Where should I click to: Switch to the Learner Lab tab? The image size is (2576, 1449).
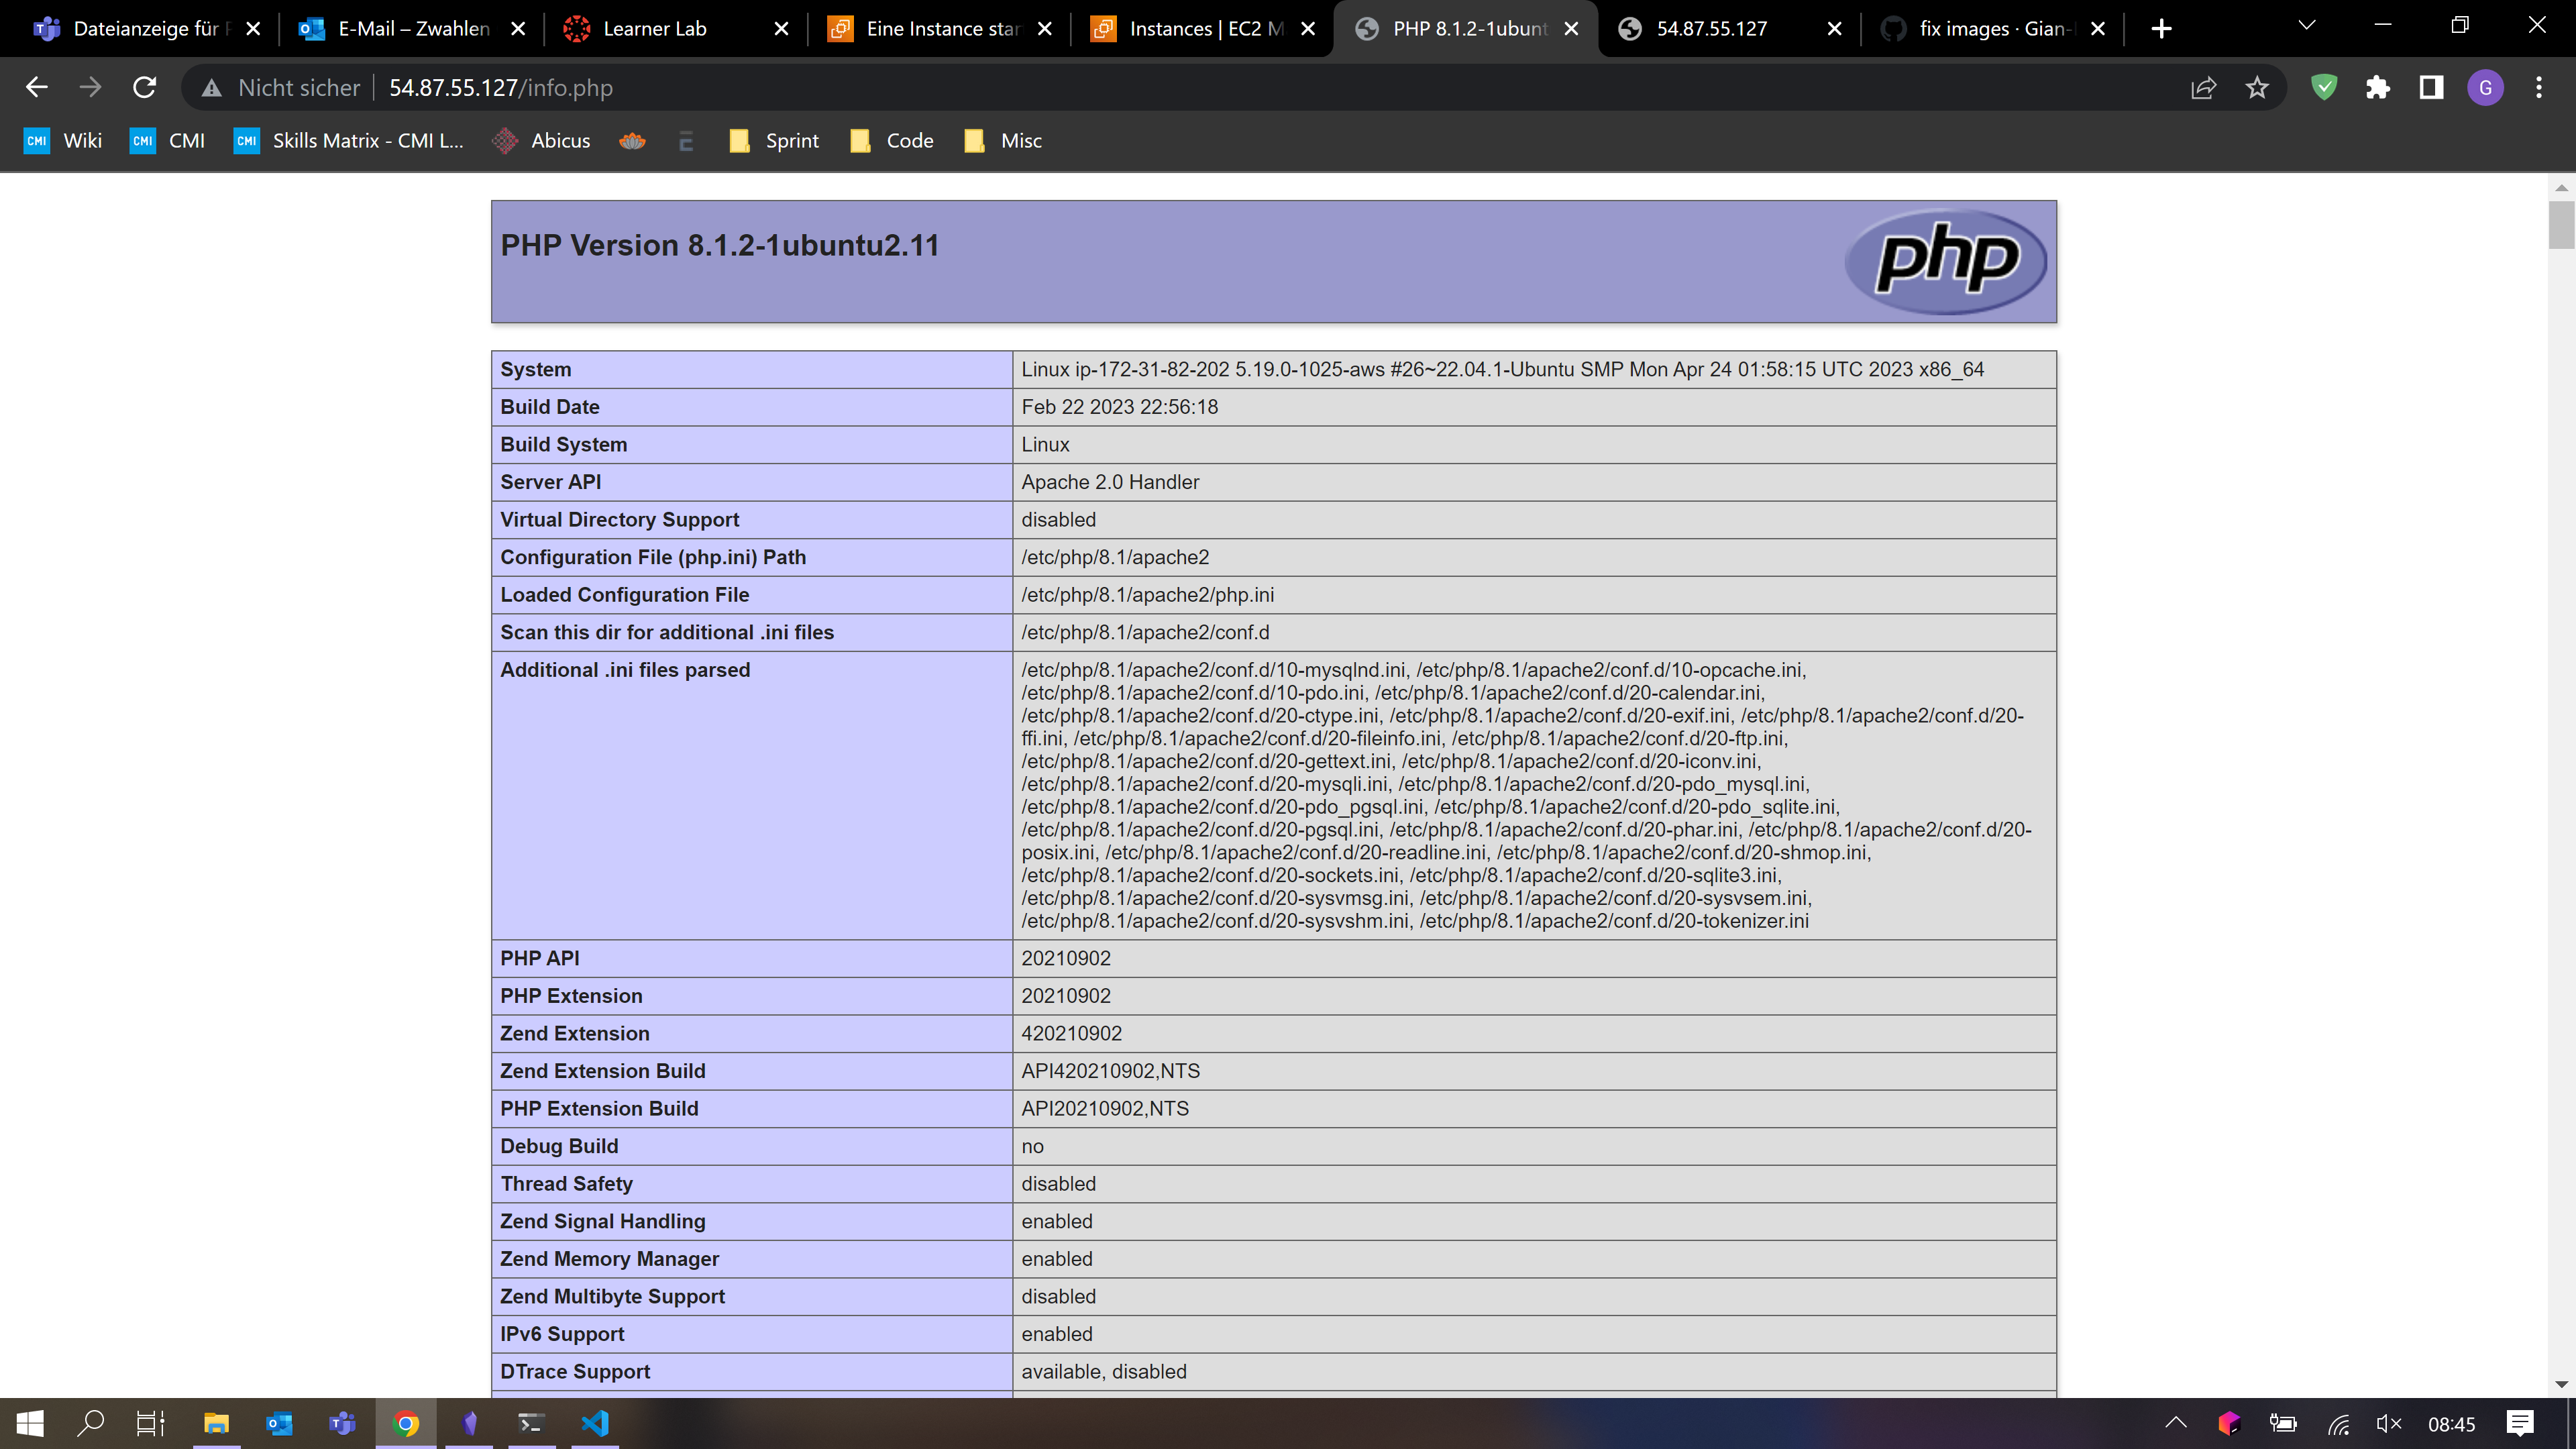click(x=654, y=29)
